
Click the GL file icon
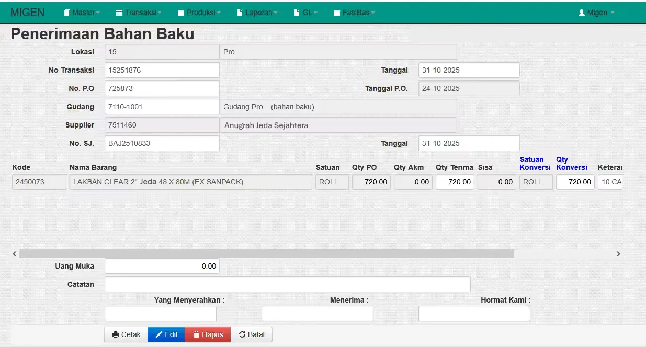(x=297, y=13)
